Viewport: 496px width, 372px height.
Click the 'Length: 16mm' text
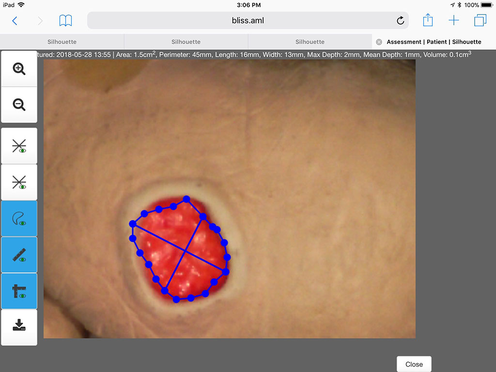point(237,54)
